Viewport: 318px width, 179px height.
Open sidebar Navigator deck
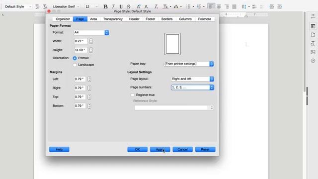click(x=313, y=61)
